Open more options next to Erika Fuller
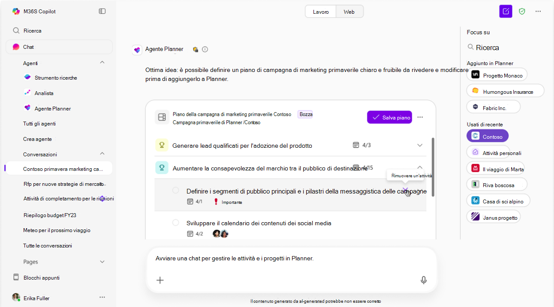Screen dimensions: 554x307 tap(102, 297)
